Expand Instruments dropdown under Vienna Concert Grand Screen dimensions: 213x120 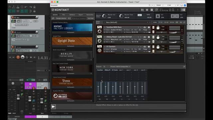point(72,87)
